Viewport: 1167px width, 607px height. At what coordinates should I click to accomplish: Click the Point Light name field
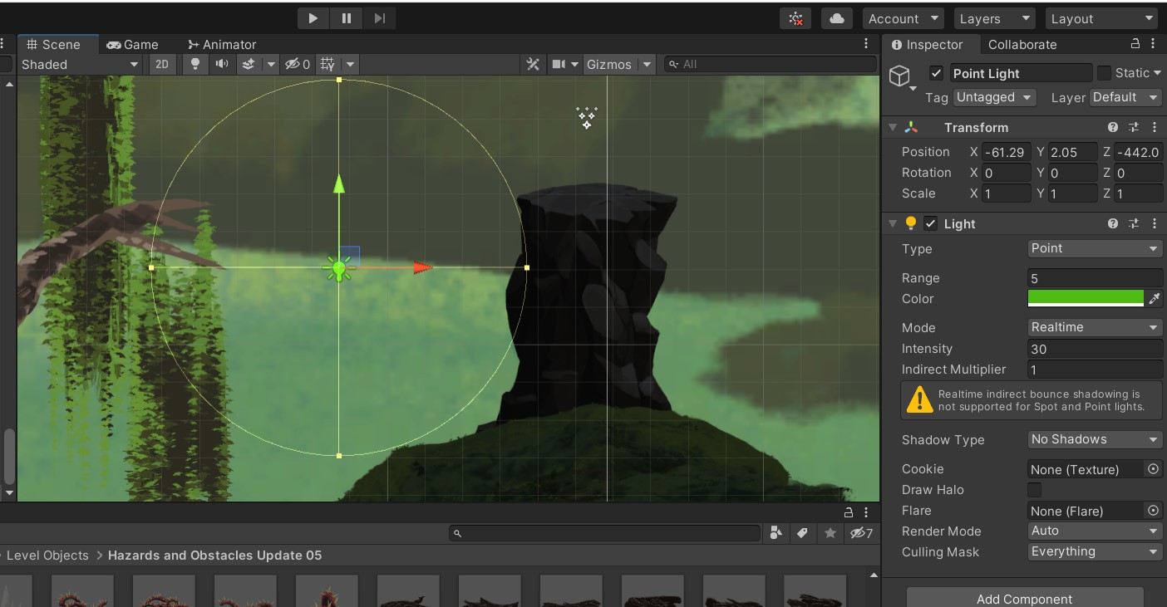[1021, 73]
